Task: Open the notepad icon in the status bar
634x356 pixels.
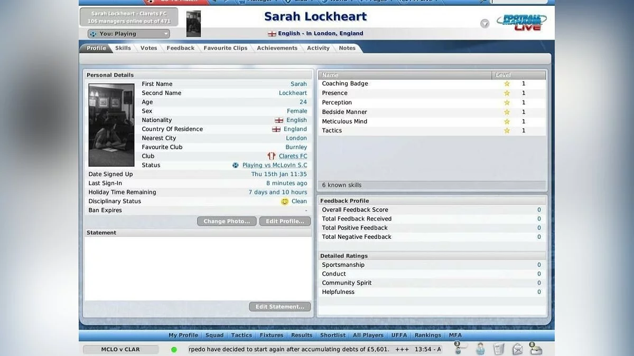Action: (x=498, y=349)
